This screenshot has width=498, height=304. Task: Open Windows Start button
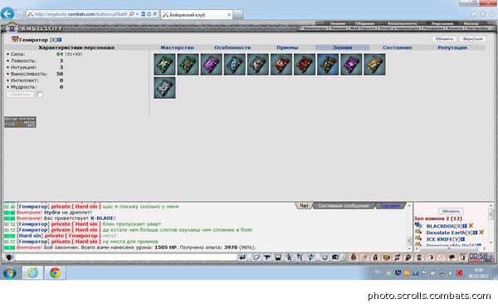pyautogui.click(x=9, y=272)
